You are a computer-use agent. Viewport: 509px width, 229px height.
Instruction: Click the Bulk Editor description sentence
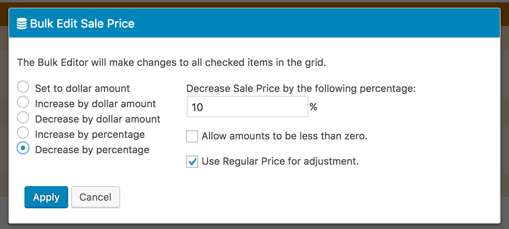click(x=171, y=62)
